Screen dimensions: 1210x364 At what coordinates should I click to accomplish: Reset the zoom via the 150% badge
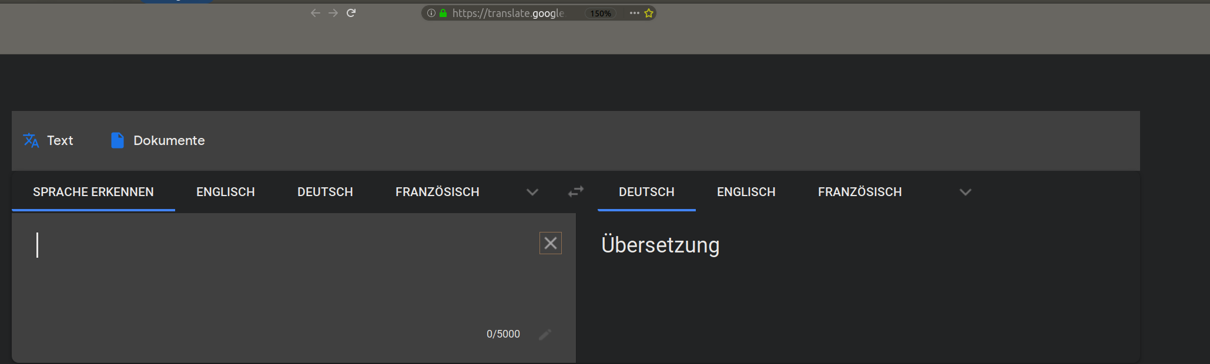click(601, 14)
